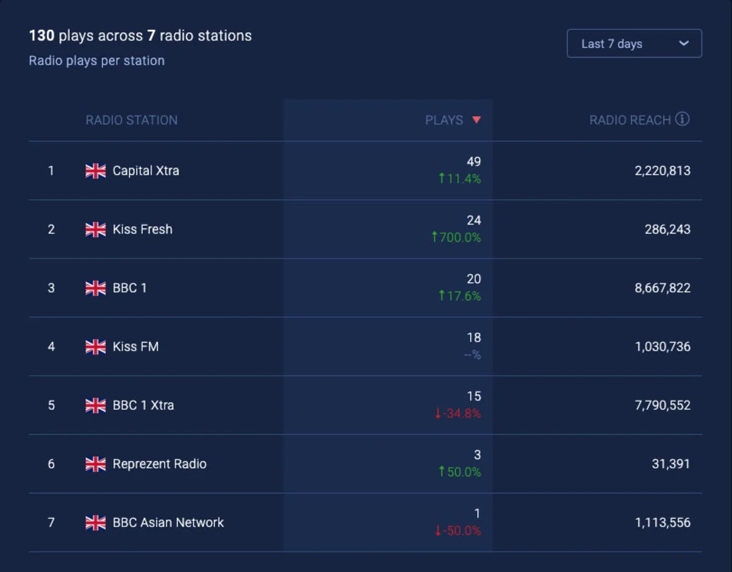Click the flag icon by BBC Asian Network
732x572 pixels.
tap(95, 523)
